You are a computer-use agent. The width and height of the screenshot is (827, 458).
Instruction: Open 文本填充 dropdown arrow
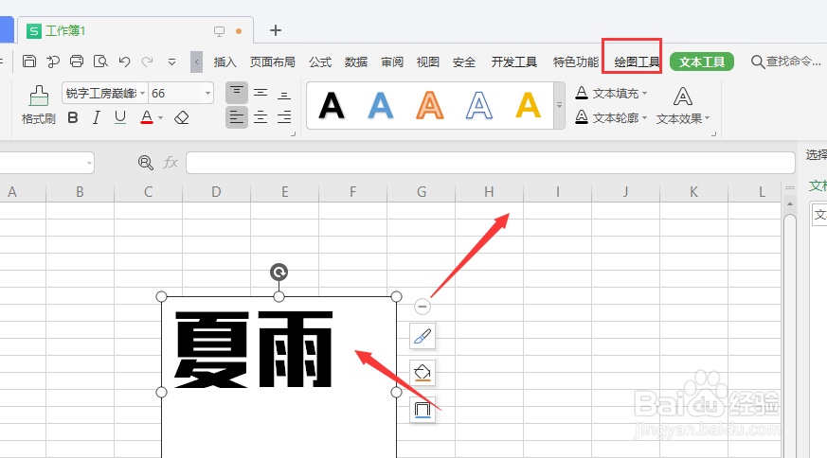point(644,94)
